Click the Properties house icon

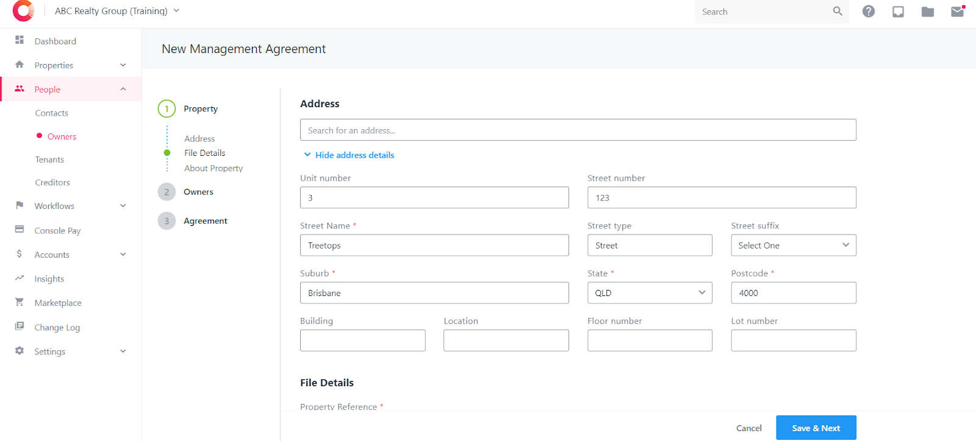pos(20,65)
